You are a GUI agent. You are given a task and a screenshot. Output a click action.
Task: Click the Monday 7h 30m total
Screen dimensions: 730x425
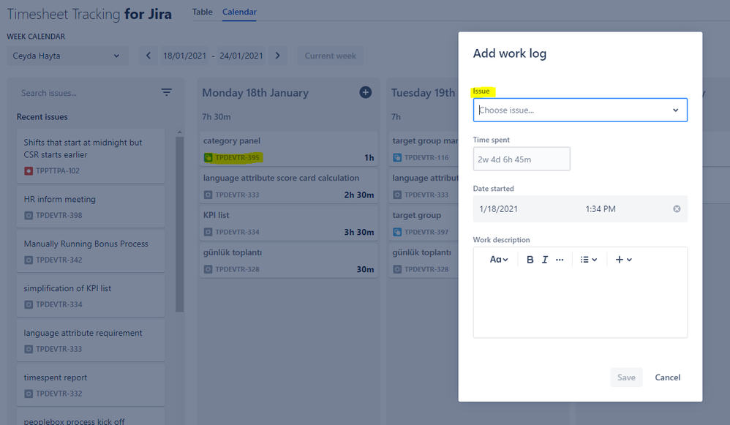217,116
